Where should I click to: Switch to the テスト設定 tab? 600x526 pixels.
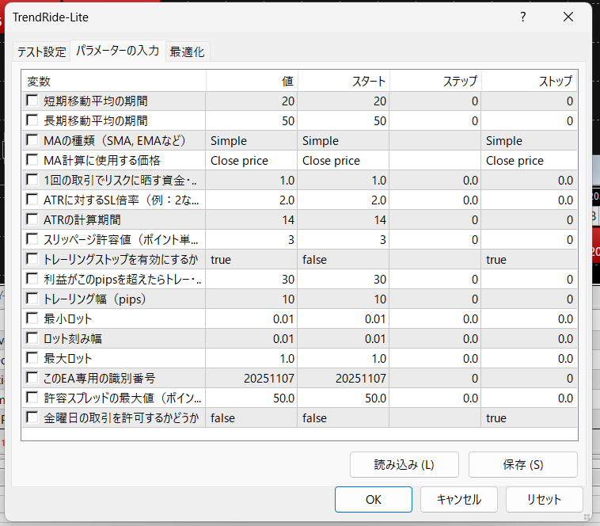coord(42,51)
